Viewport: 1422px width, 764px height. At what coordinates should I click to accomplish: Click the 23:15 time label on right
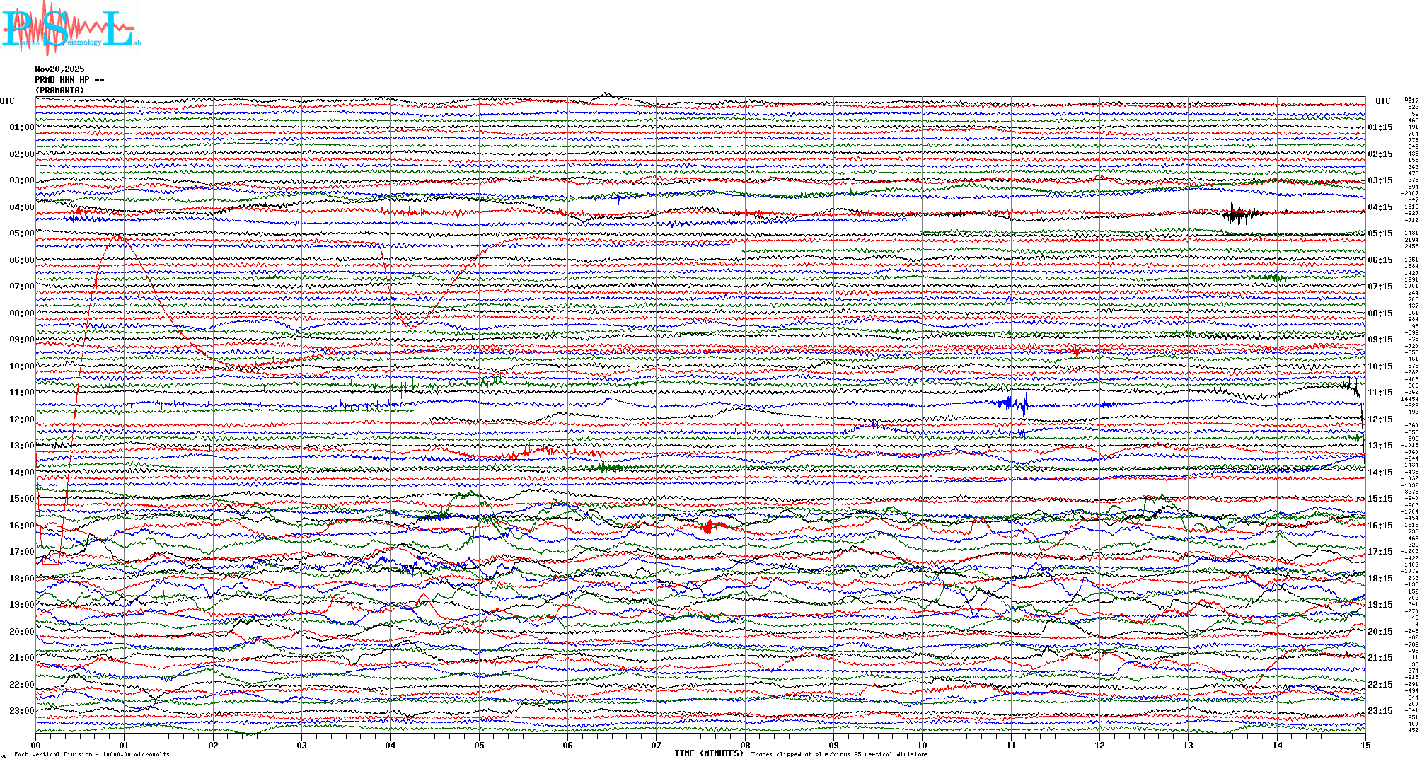coord(1380,711)
